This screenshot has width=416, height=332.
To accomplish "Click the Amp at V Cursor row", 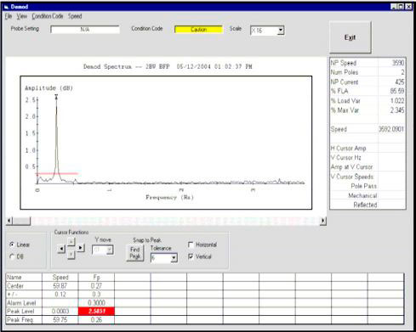I will pyautogui.click(x=368, y=167).
